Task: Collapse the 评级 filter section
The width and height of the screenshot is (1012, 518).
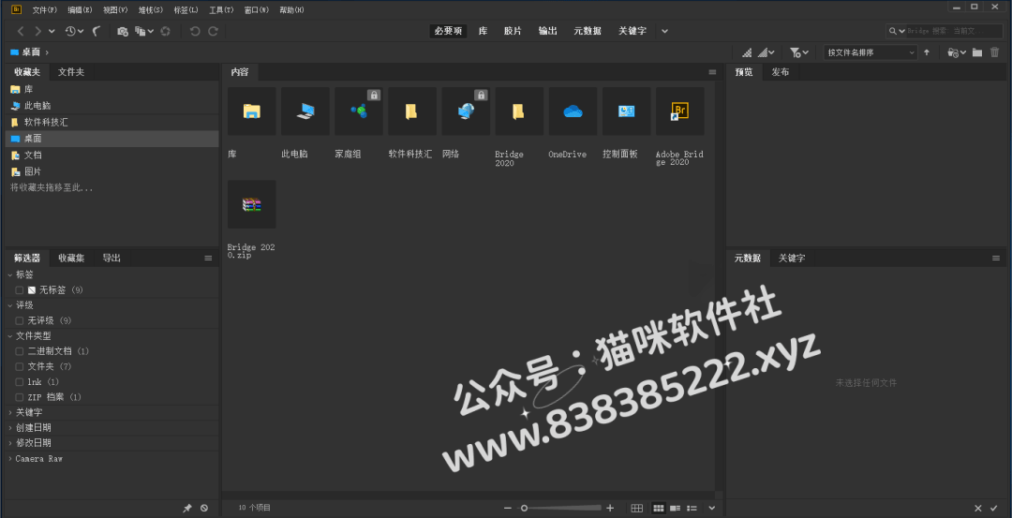Action: [x=9, y=305]
